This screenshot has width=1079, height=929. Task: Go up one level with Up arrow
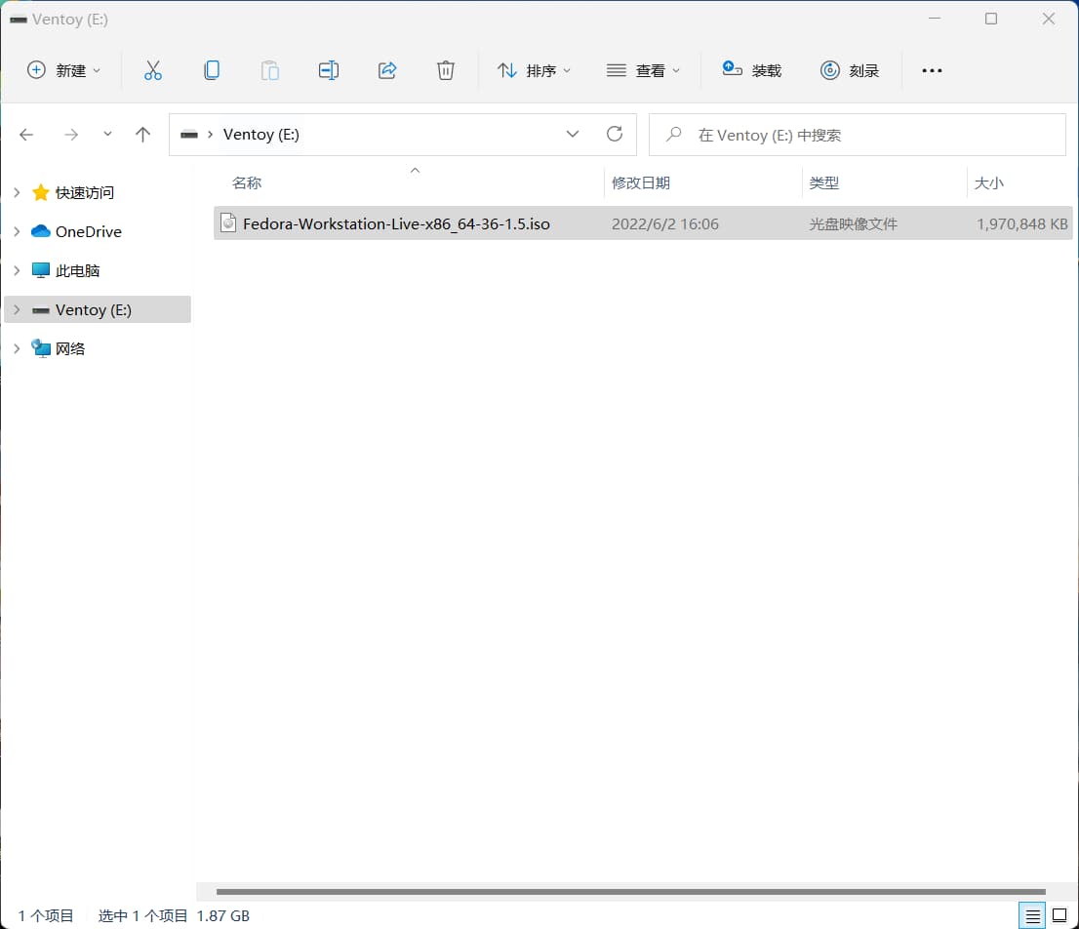point(142,135)
